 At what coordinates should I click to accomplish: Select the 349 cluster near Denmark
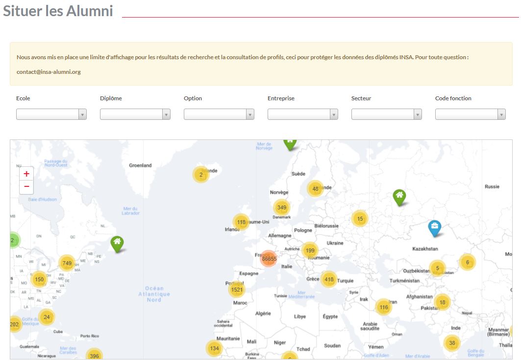click(281, 207)
